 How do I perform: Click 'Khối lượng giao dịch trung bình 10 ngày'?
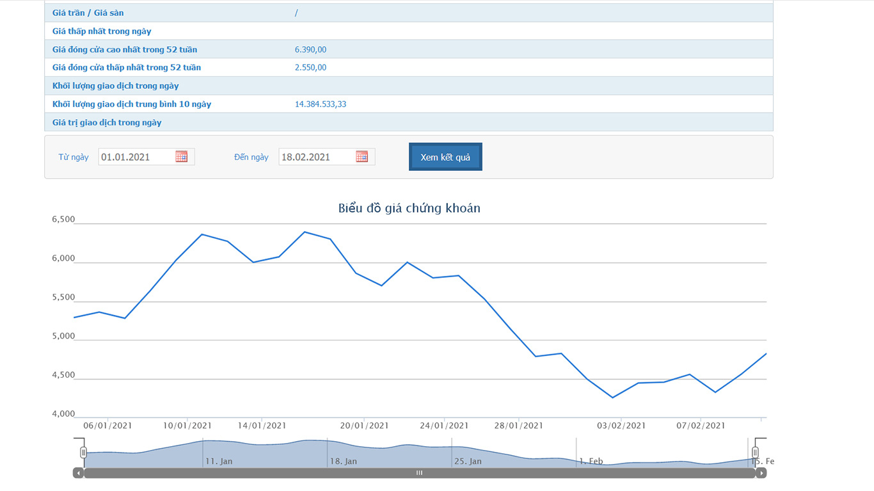pyautogui.click(x=132, y=104)
